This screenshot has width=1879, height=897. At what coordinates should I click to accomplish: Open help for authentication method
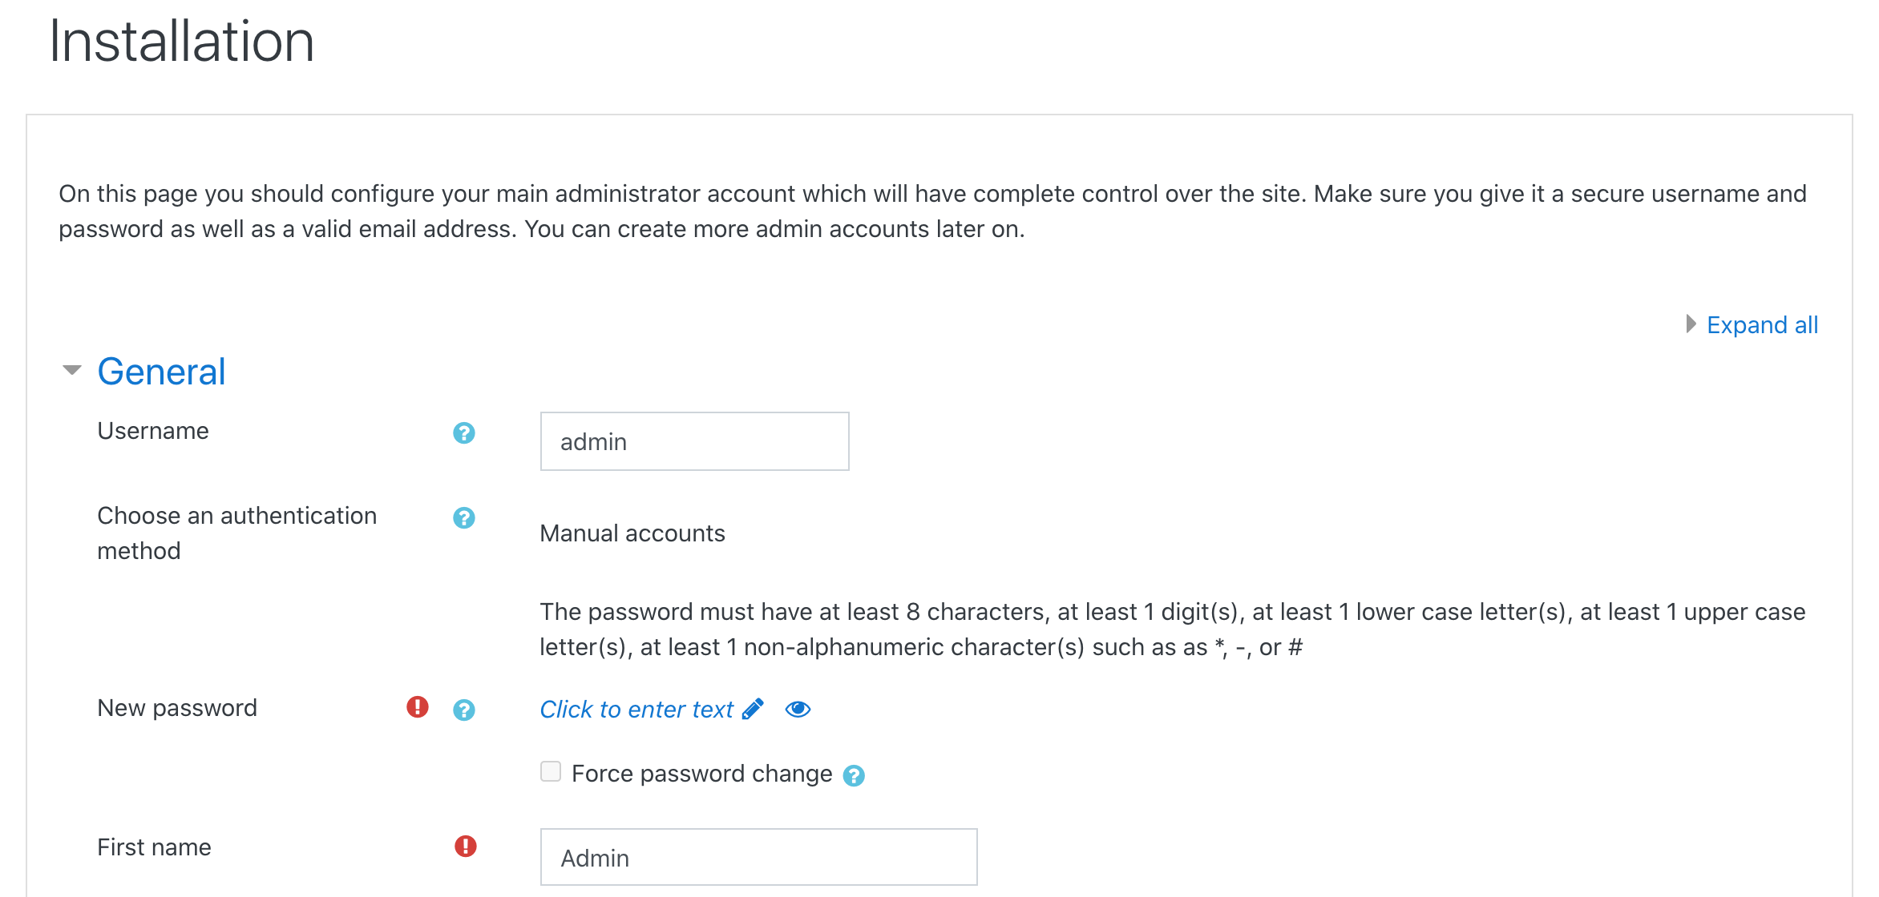pyautogui.click(x=463, y=518)
